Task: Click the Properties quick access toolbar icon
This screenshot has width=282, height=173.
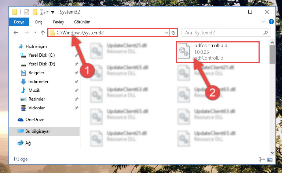Action: coord(27,12)
